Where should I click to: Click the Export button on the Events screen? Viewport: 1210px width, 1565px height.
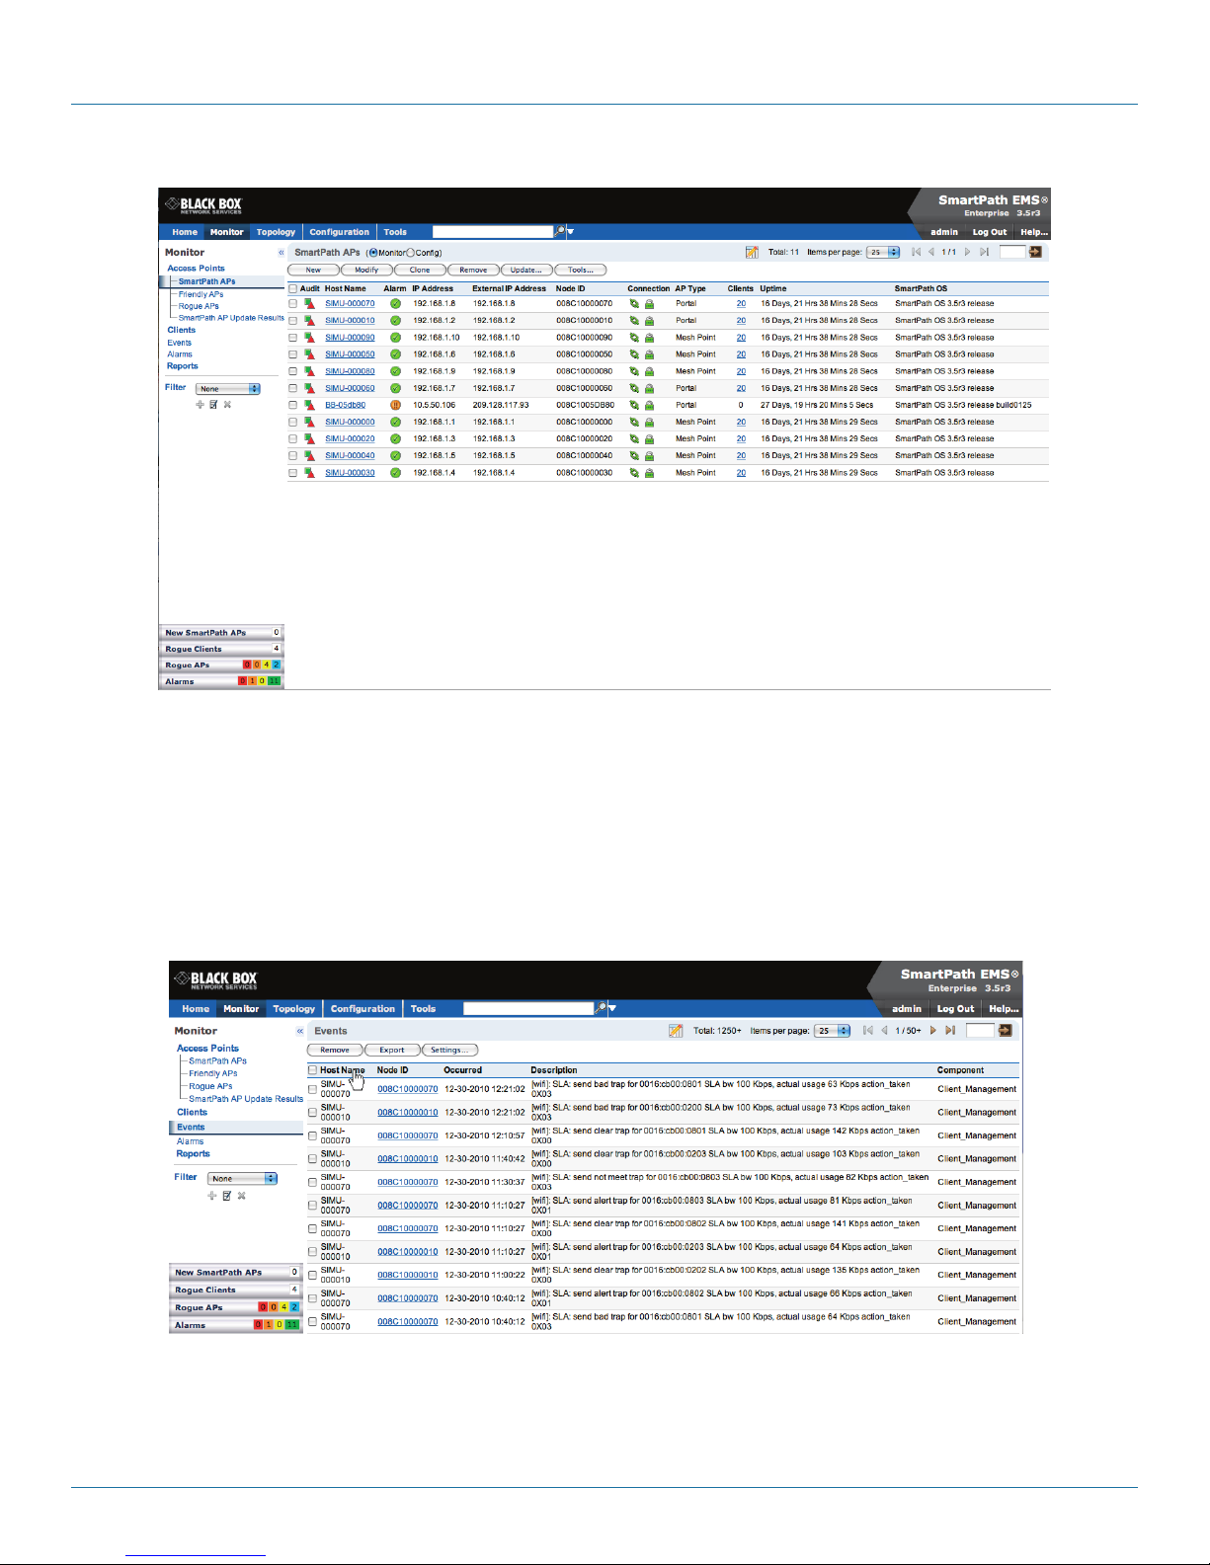[x=392, y=1050]
